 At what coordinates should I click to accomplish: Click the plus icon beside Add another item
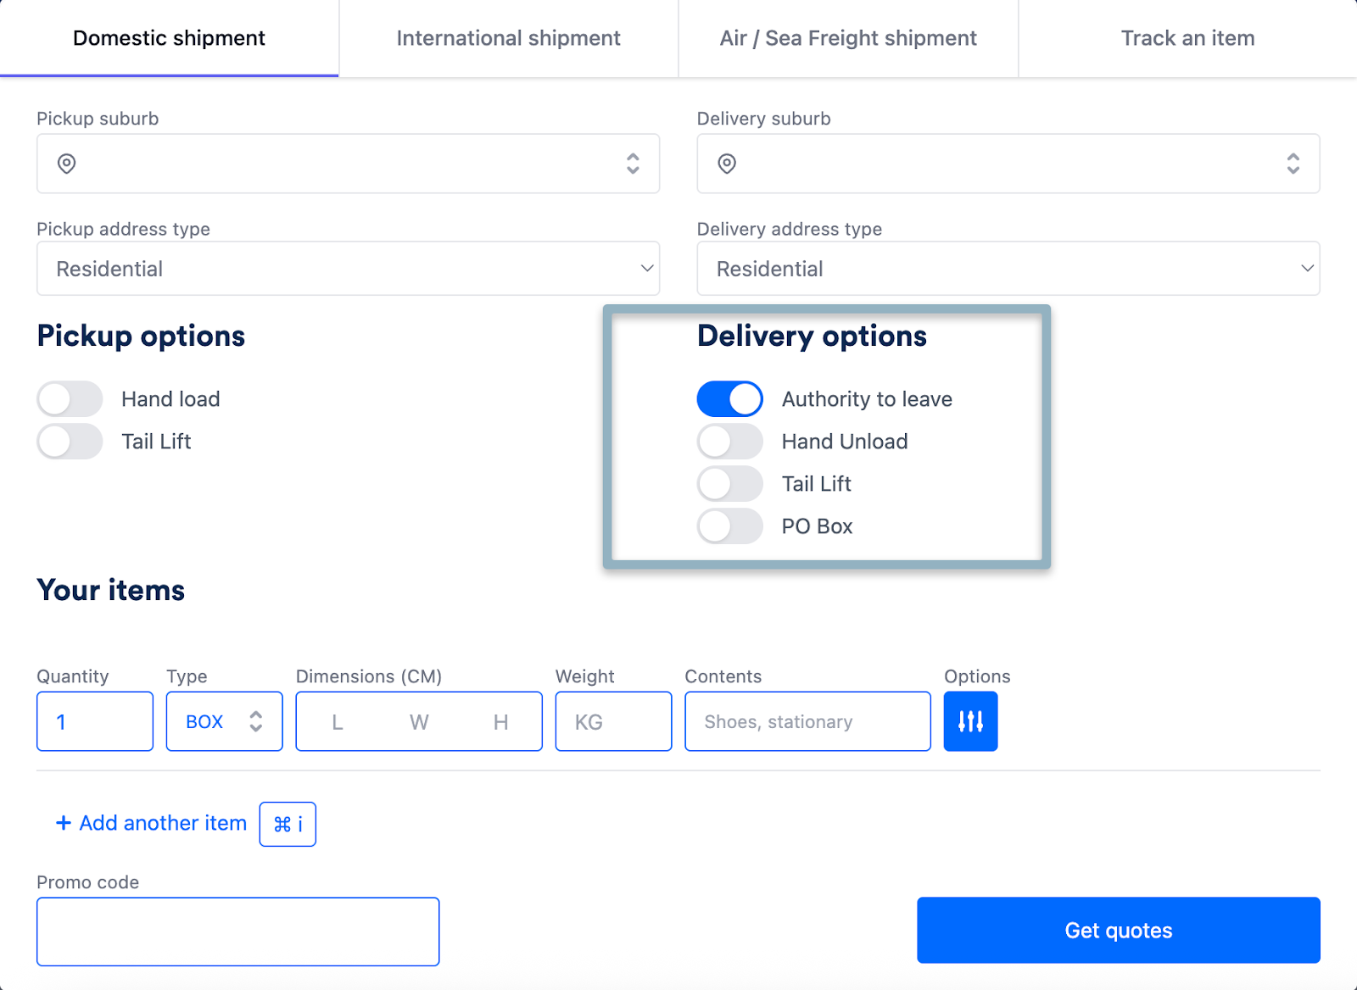tap(63, 823)
